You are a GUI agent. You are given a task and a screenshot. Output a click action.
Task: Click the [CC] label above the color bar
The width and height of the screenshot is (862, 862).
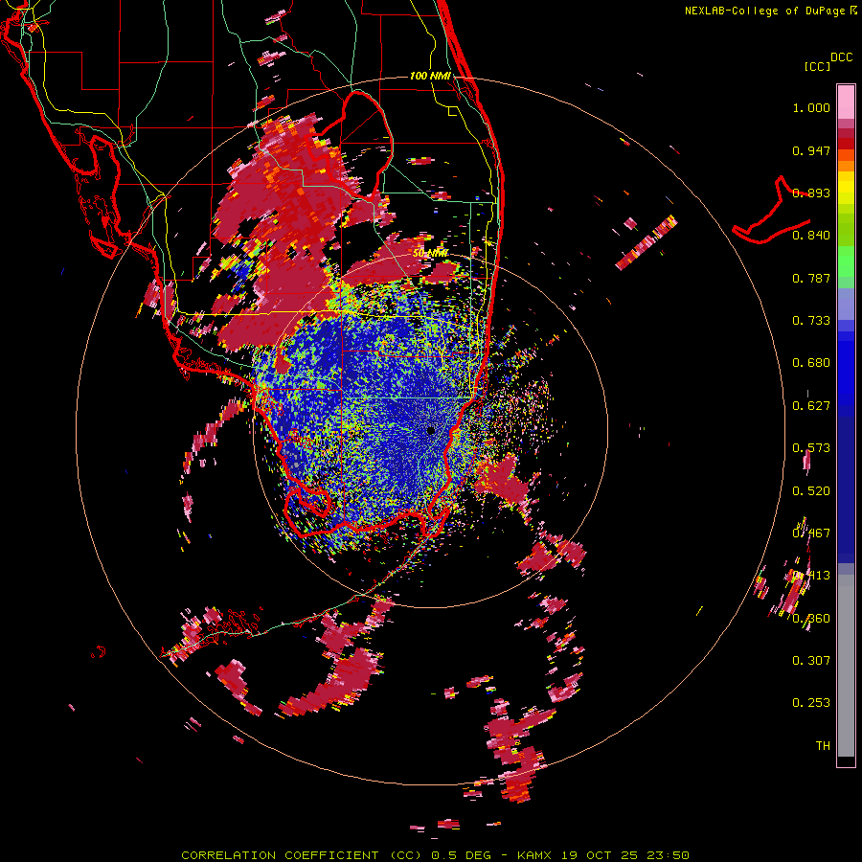pos(817,66)
